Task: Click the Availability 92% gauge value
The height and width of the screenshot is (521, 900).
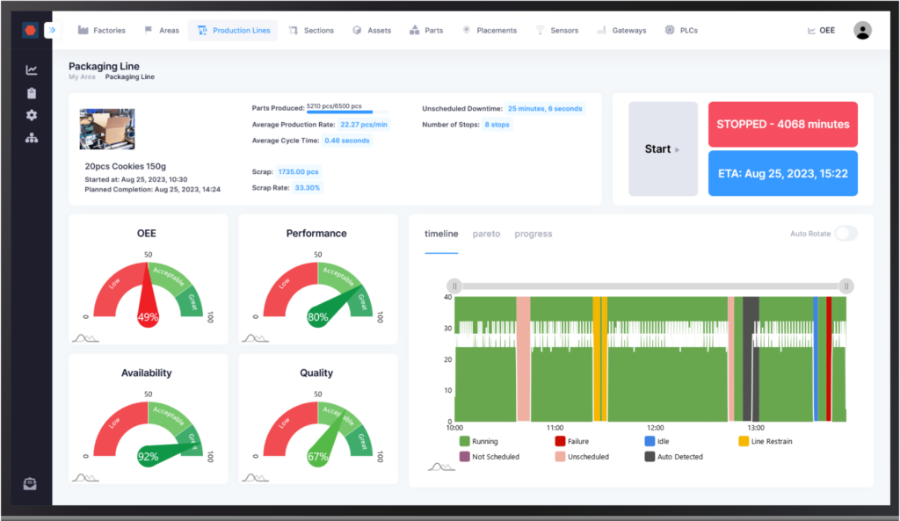Action: (148, 457)
